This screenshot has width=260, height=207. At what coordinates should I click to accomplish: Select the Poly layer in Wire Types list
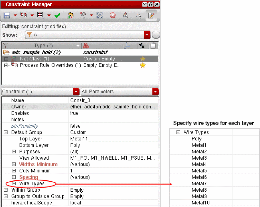click(x=197, y=139)
